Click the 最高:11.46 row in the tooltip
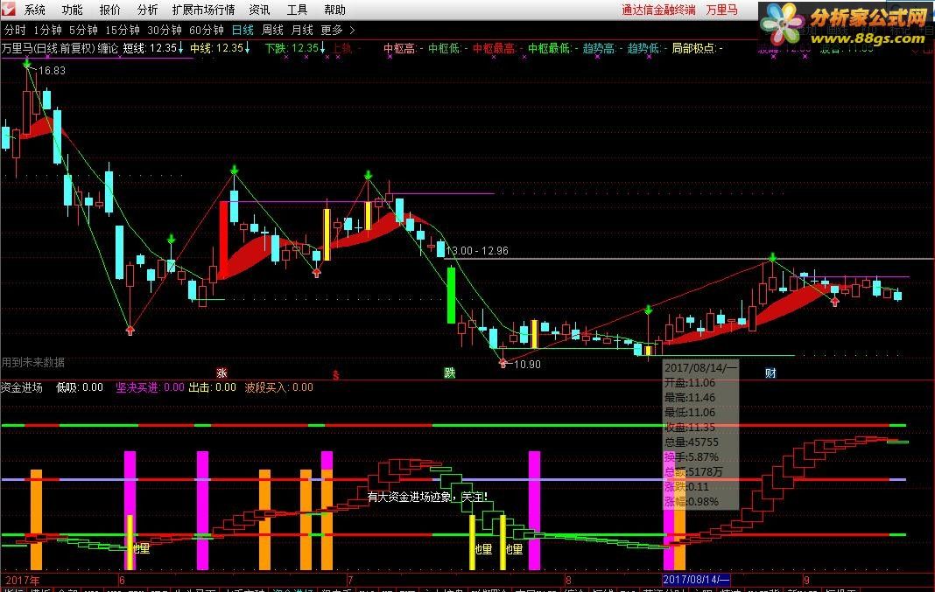The height and width of the screenshot is (592, 935). pos(690,397)
